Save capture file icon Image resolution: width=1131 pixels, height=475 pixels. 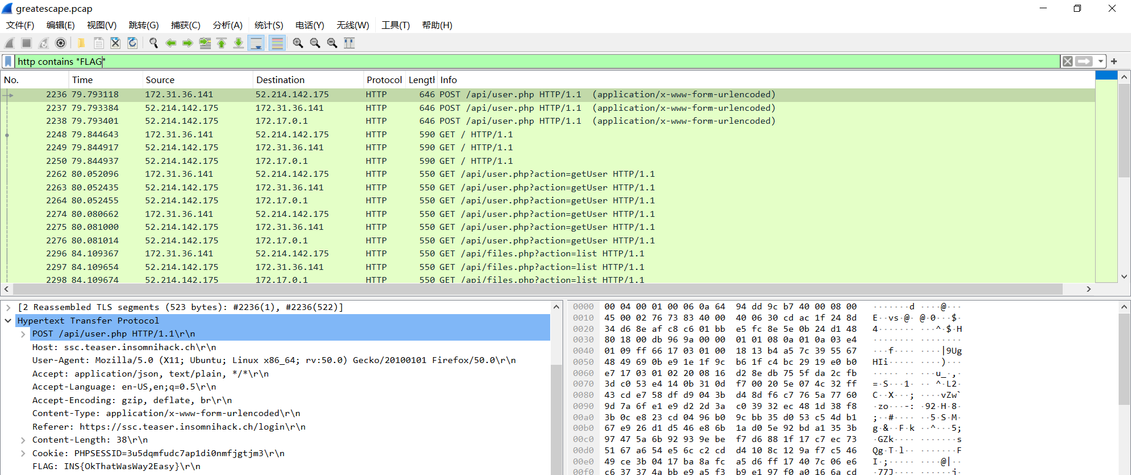[98, 43]
